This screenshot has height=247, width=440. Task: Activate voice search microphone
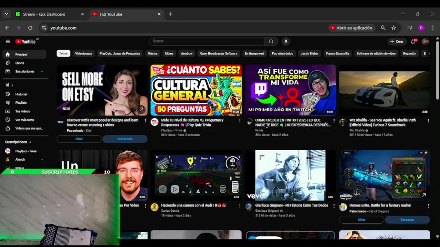pos(286,42)
